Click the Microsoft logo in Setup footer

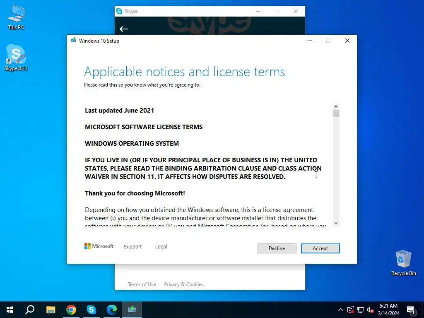click(x=99, y=246)
